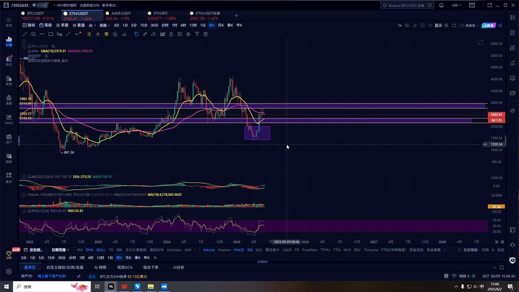
Task: Hide the 超级趋势 indicator
Action: [46, 56]
